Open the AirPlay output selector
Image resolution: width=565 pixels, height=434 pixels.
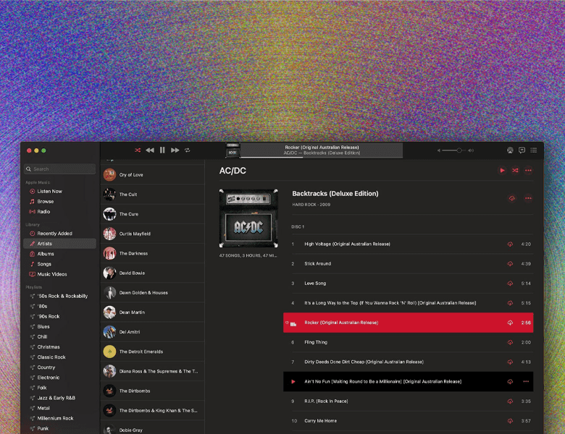pos(510,150)
